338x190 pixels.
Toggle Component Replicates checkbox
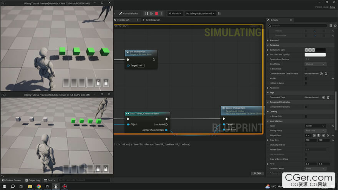[x=306, y=107]
